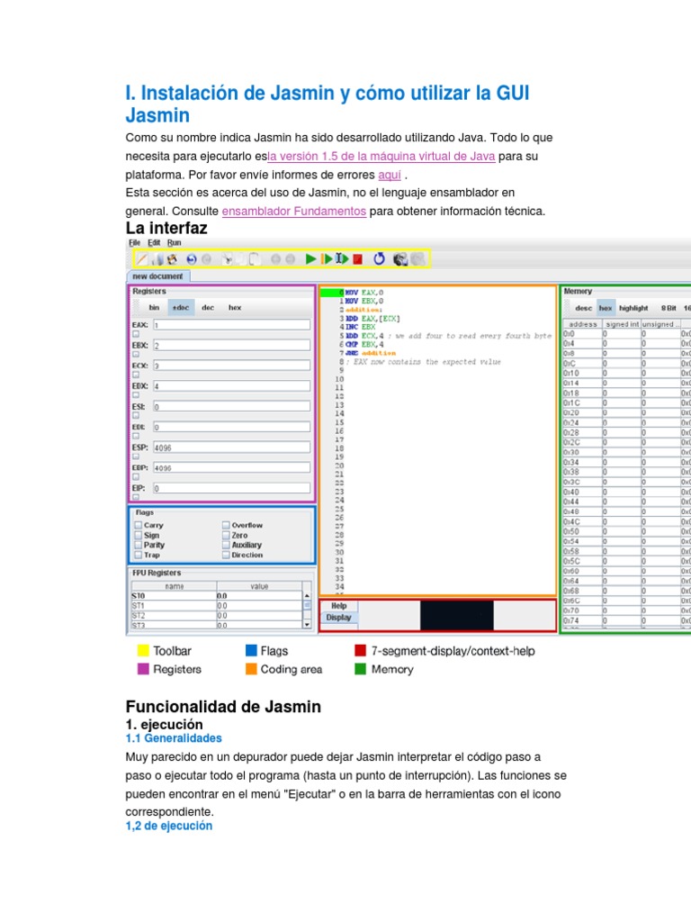Click the paste clipboard icon
The width and height of the screenshot is (691, 922).
pyautogui.click(x=255, y=258)
